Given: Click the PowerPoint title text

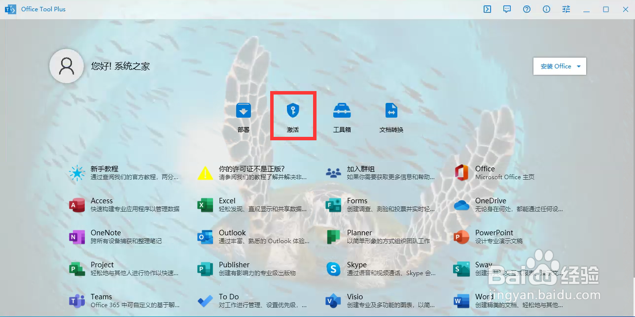Looking at the screenshot, I should pos(494,233).
